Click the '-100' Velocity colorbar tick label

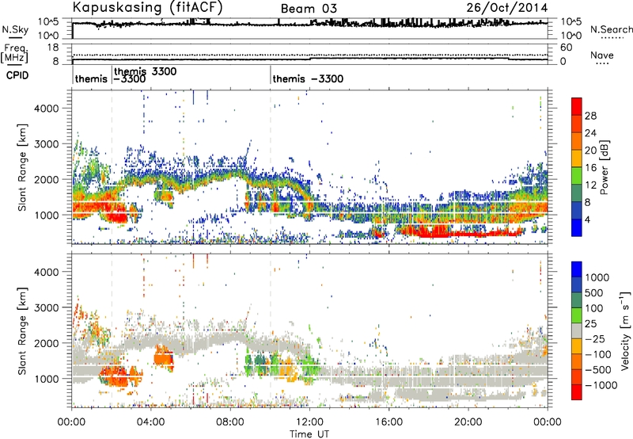[597, 354]
